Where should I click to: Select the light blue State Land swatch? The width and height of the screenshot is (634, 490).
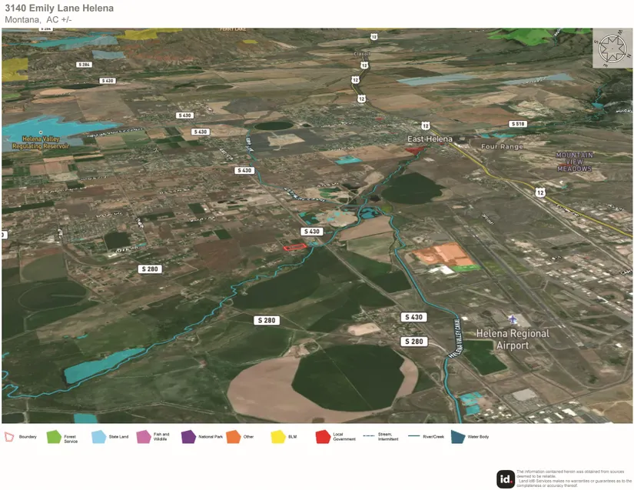click(x=98, y=437)
